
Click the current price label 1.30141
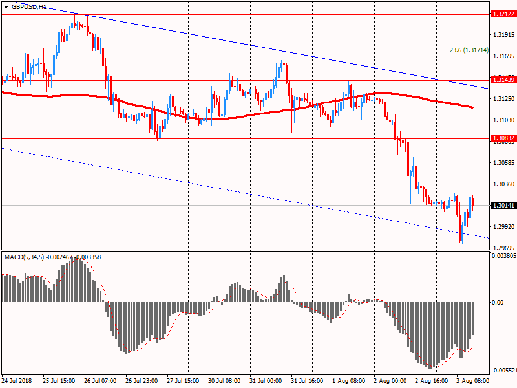click(x=503, y=206)
